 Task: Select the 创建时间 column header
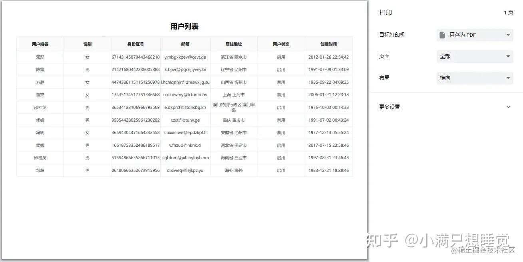point(328,44)
